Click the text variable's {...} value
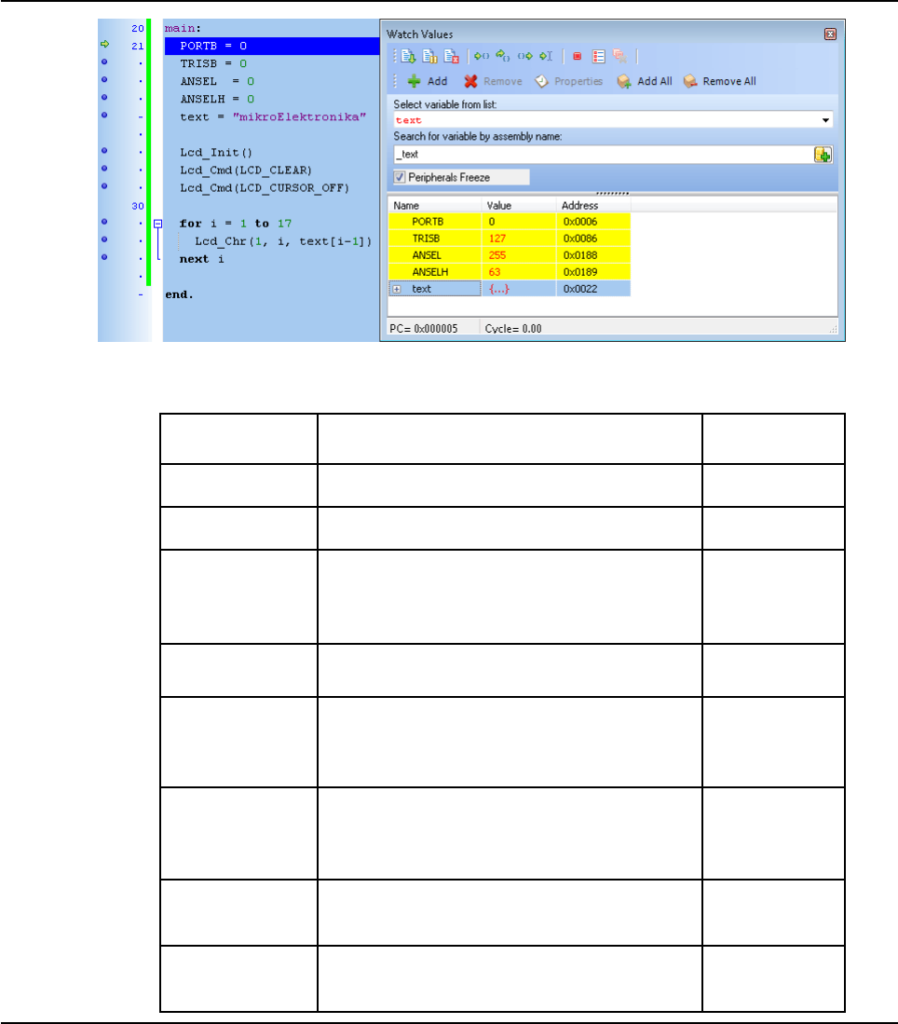898x1024 pixels. click(499, 289)
